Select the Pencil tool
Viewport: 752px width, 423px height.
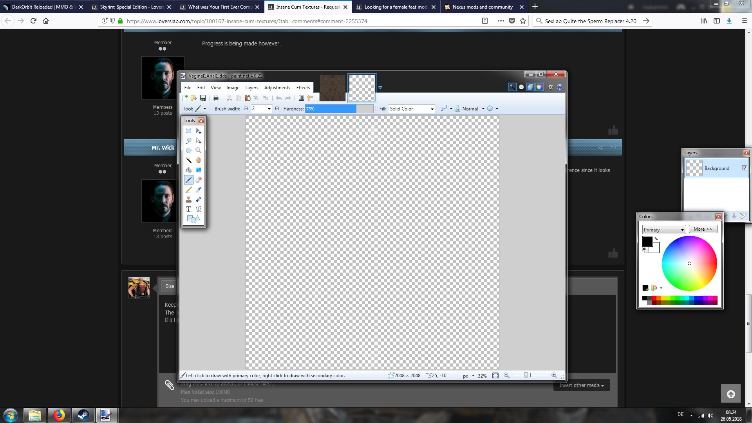[188, 190]
